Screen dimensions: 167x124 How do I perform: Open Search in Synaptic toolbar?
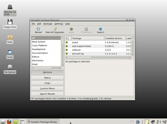(x=100, y=29)
